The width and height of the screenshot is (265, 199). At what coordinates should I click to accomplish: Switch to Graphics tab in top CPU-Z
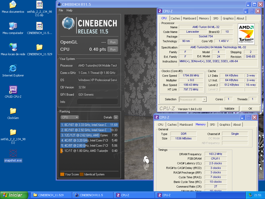[x=228, y=18]
